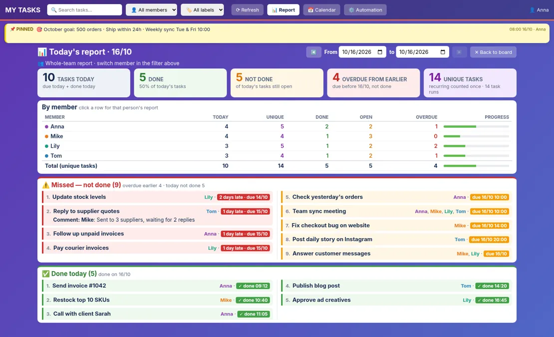Viewport: 554px width, 337px height.
Task: Return using the Back to board button
Action: [493, 52]
